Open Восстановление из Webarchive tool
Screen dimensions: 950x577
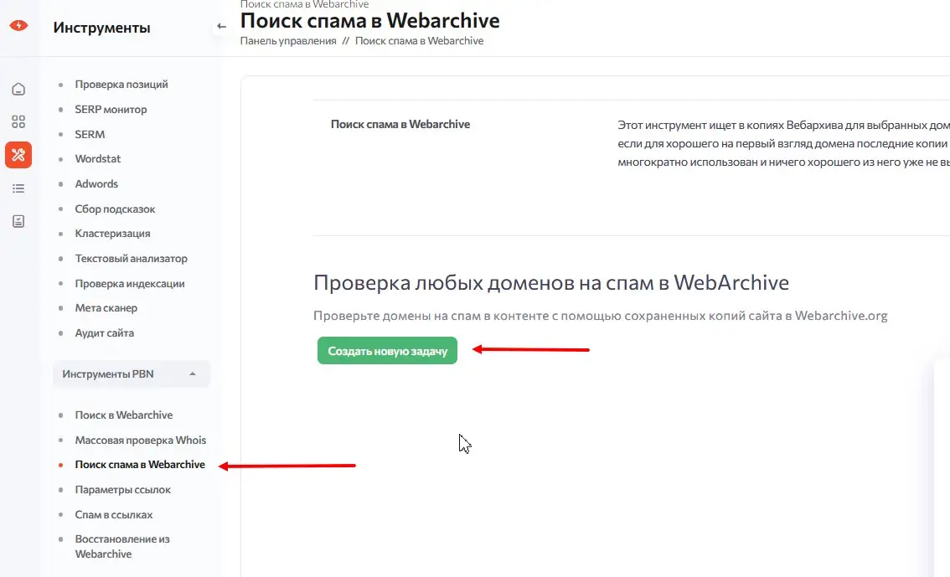point(122,546)
